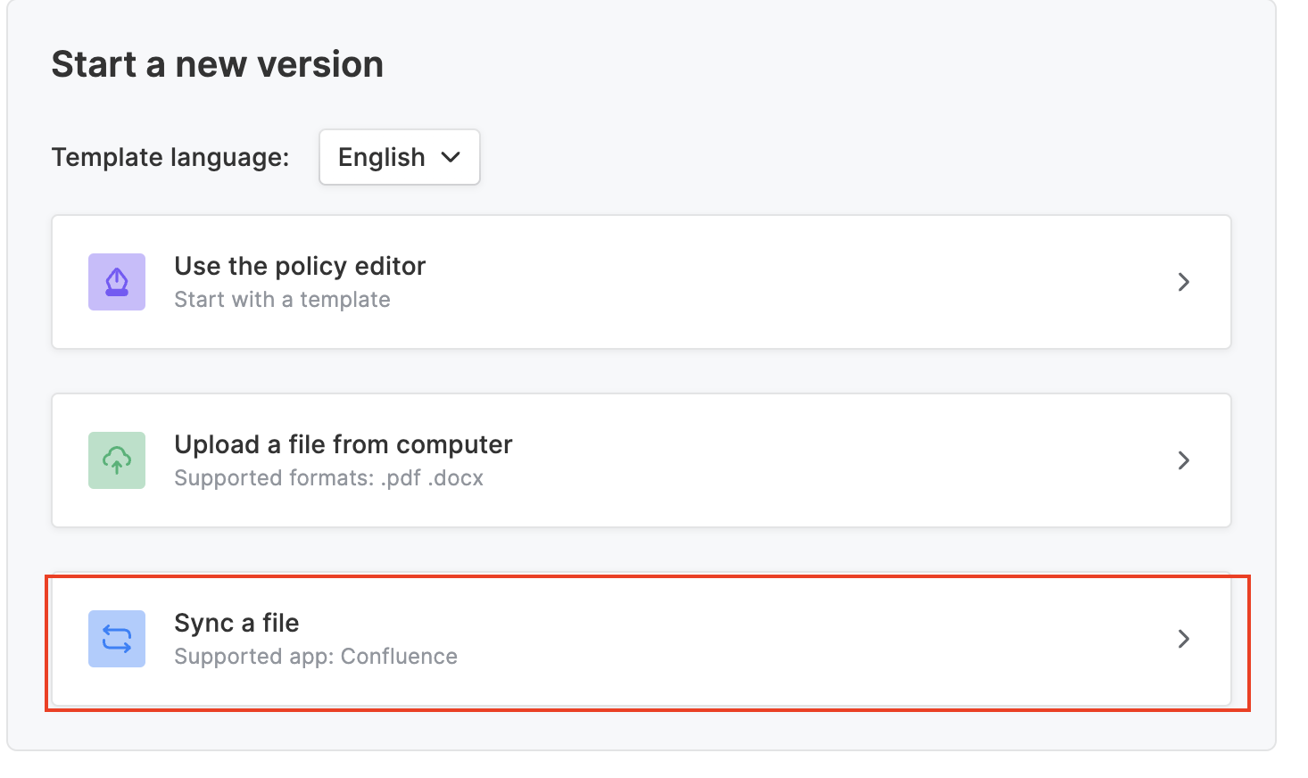Screen dimensions: 1308x778
Task: Click the 'Start with a template' subtitle
Action: [x=282, y=300]
